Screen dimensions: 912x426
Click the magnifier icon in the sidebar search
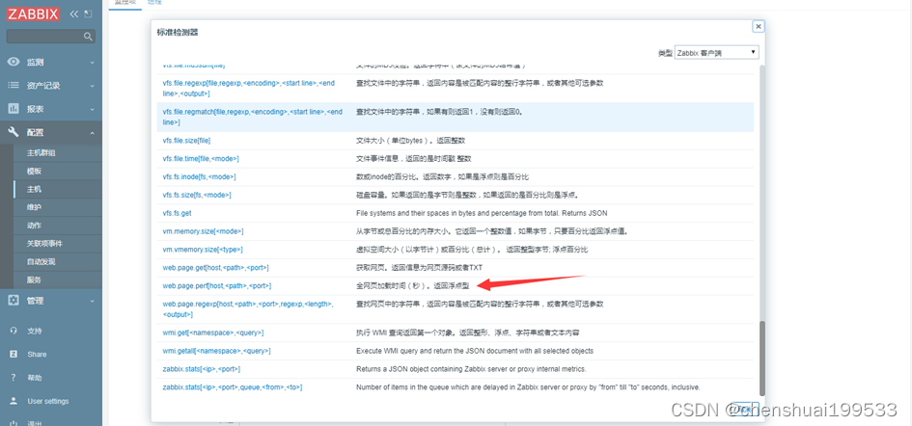tap(88, 37)
